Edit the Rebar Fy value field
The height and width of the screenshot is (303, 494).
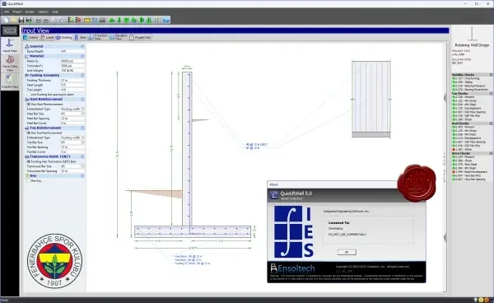[72, 61]
